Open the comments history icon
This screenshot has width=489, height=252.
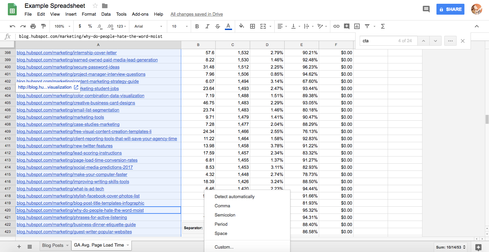tap(426, 9)
